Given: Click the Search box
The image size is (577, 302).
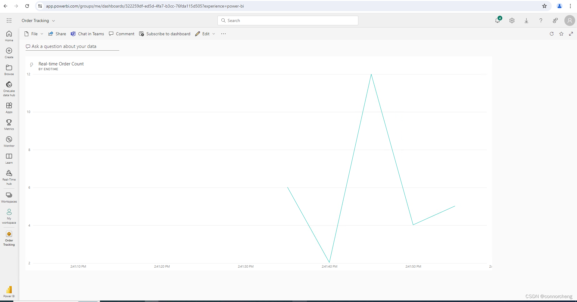Looking at the screenshot, I should [x=288, y=20].
